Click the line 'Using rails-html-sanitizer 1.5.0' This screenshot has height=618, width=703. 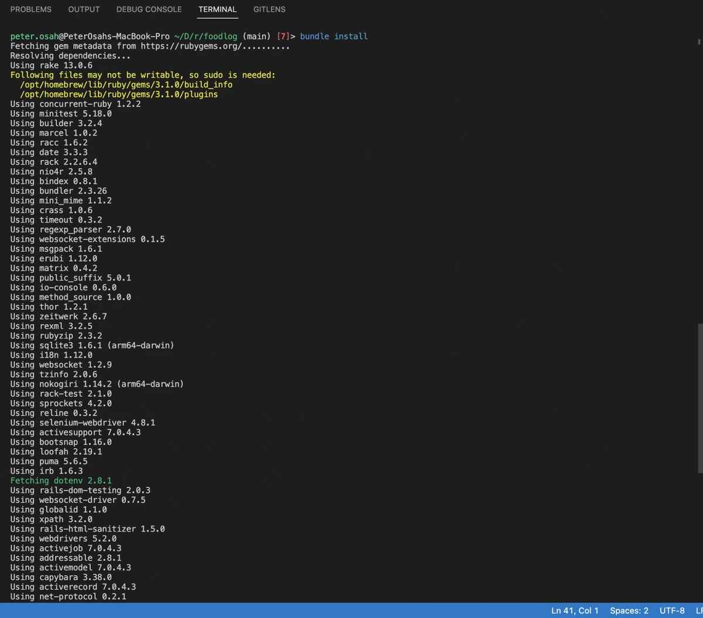[87, 529]
